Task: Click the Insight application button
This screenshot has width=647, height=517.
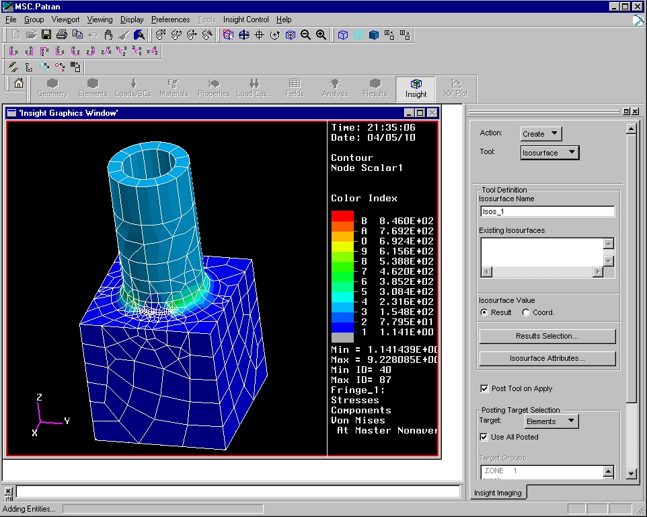Action: [x=416, y=88]
